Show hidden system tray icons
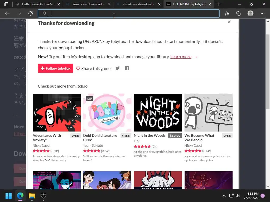 point(224,196)
